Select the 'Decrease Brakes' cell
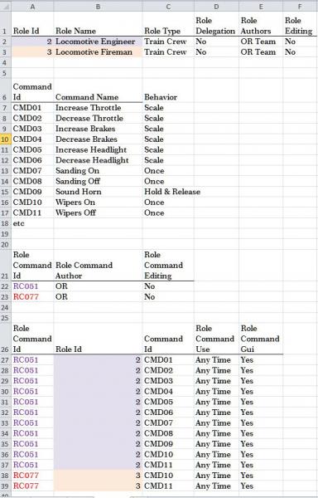318x498 pixels. 99,139
